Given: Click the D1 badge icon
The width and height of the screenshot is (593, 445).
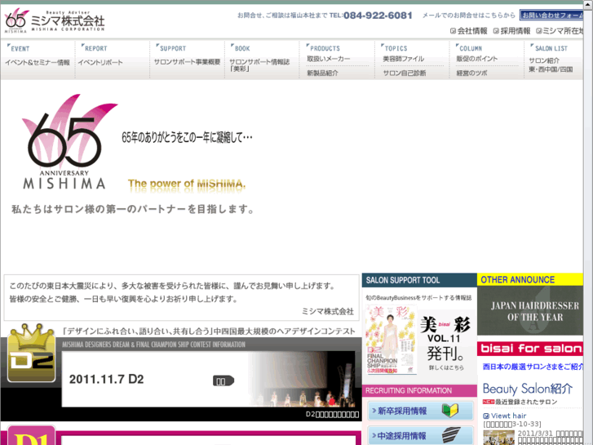Looking at the screenshot, I should [x=31, y=435].
